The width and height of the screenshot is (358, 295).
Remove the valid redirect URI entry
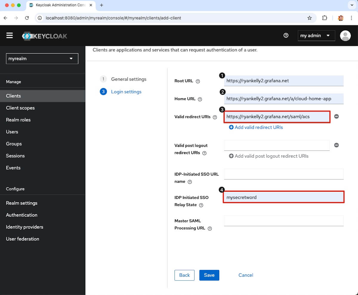tap(336, 116)
